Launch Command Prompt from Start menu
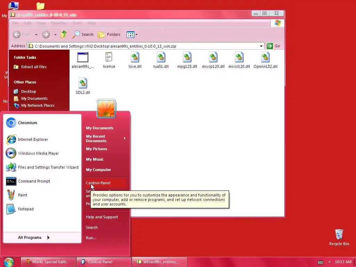 42,181
